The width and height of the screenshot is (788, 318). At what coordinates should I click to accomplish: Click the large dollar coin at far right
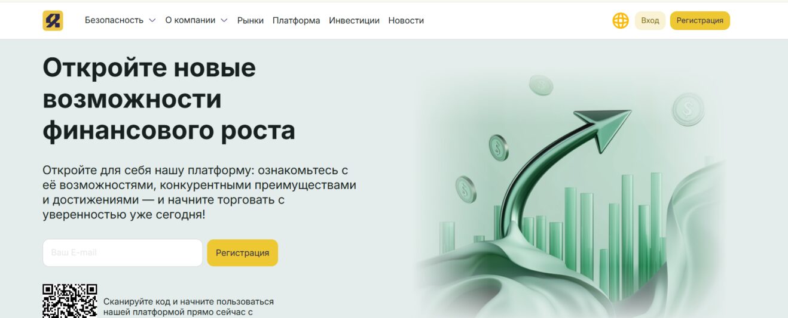688,109
